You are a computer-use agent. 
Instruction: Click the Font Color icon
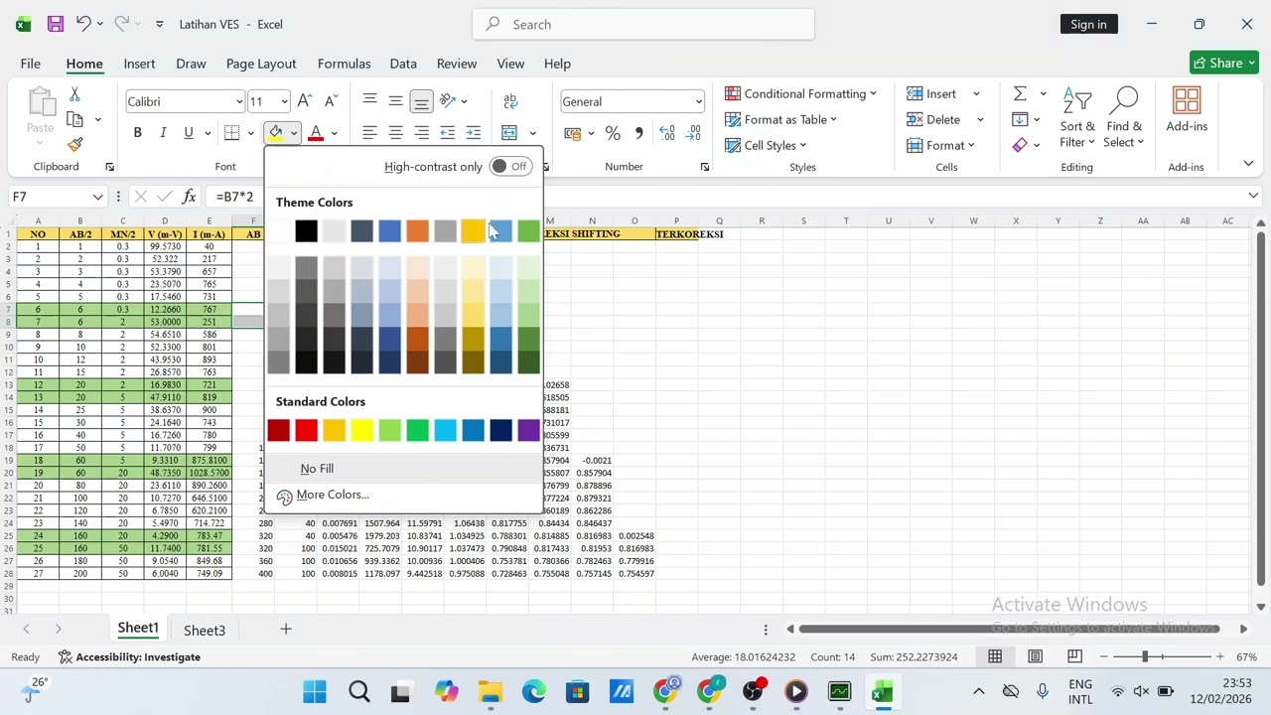click(x=316, y=133)
